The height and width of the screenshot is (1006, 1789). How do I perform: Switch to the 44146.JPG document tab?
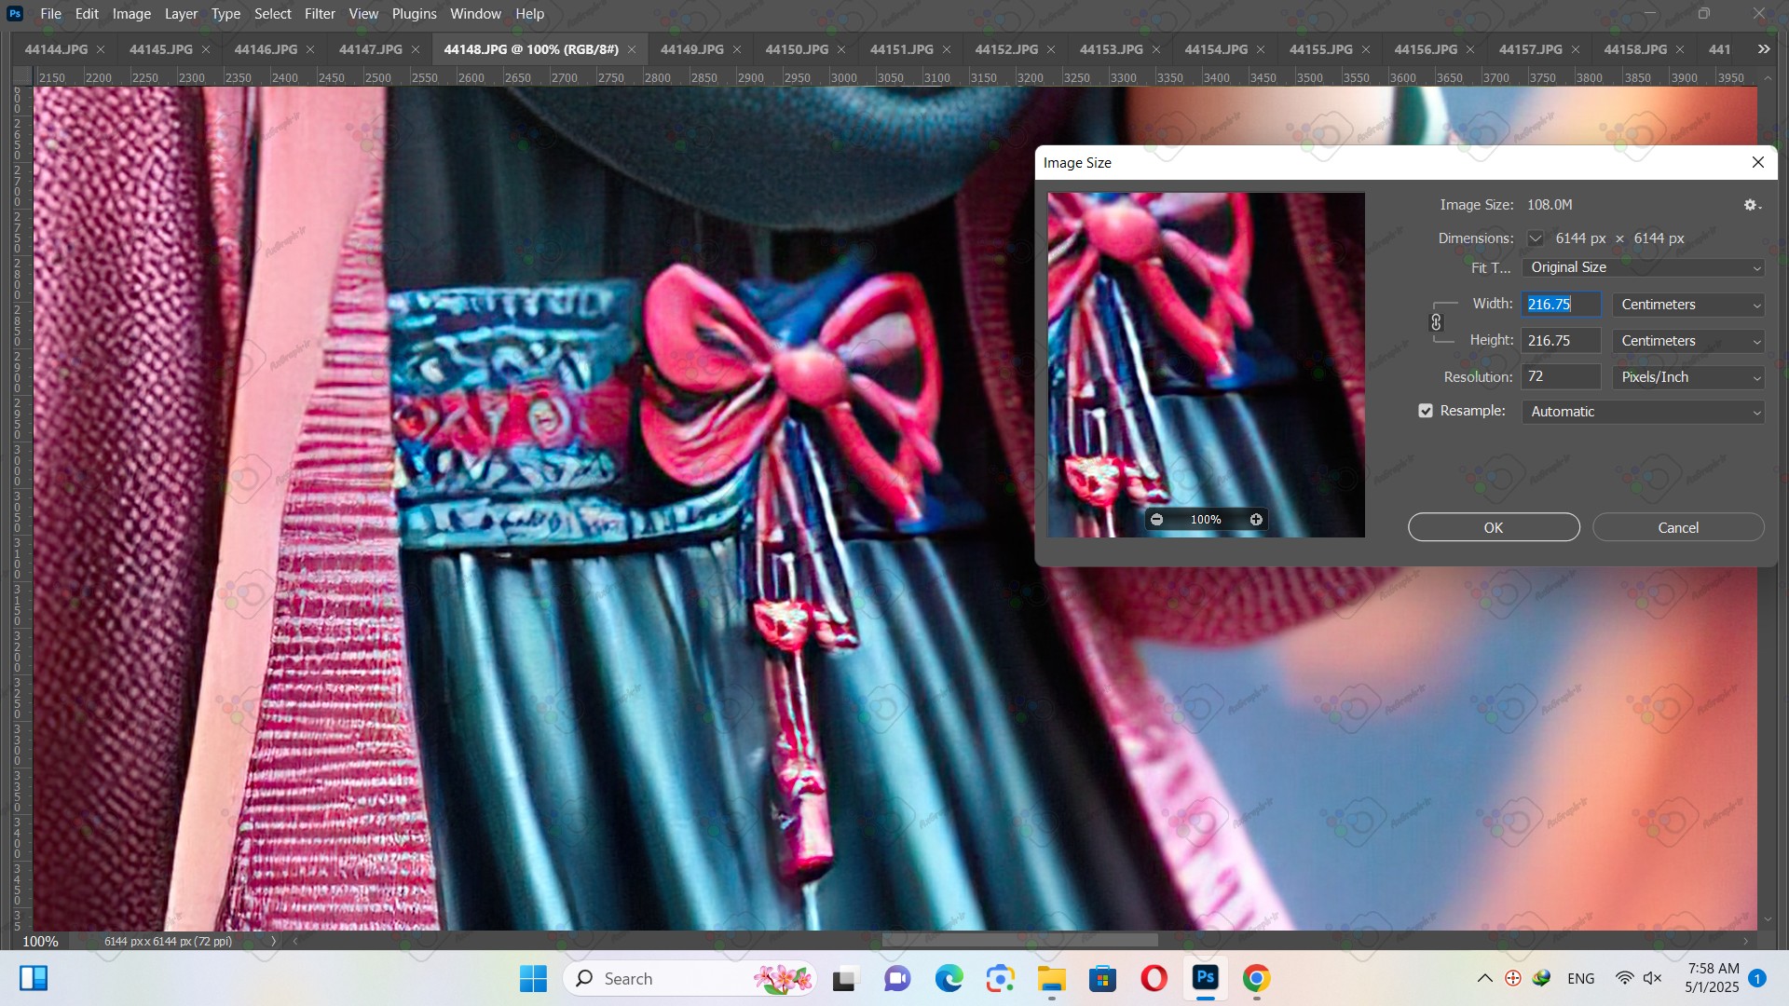[266, 49]
